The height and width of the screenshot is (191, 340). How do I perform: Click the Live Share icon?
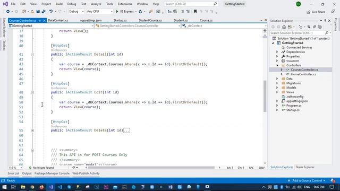(x=309, y=12)
